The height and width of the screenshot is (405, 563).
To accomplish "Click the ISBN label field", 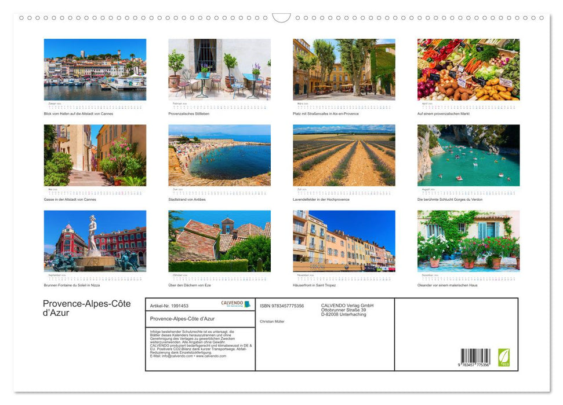I will point(282,305).
